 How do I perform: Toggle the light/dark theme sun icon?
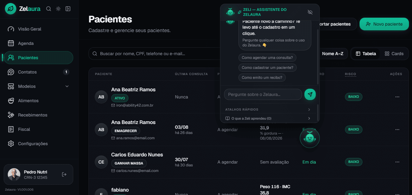[x=58, y=9]
